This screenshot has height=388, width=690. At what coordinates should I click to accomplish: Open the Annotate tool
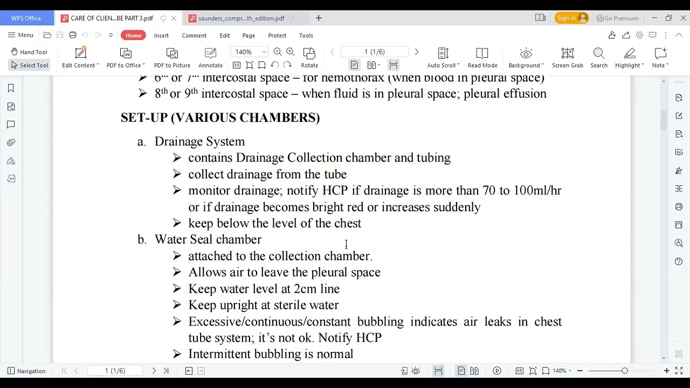[210, 58]
